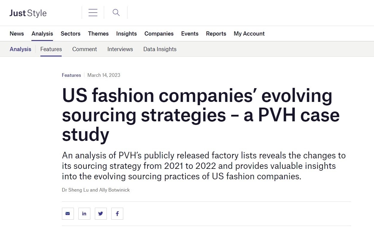The image size is (374, 234).
Task: Open the hamburger menu icon
Action: pos(93,13)
